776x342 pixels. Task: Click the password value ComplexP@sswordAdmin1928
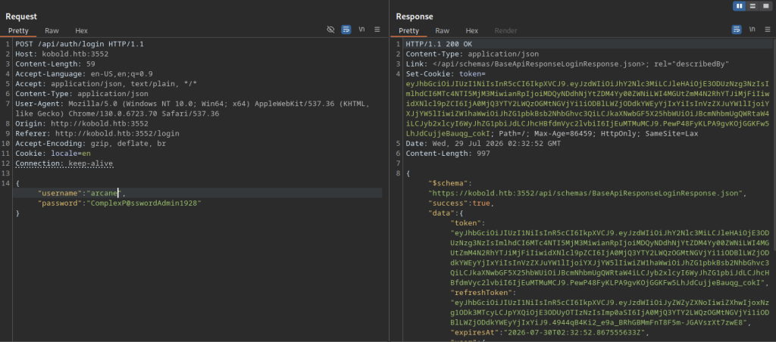pyautogui.click(x=144, y=203)
